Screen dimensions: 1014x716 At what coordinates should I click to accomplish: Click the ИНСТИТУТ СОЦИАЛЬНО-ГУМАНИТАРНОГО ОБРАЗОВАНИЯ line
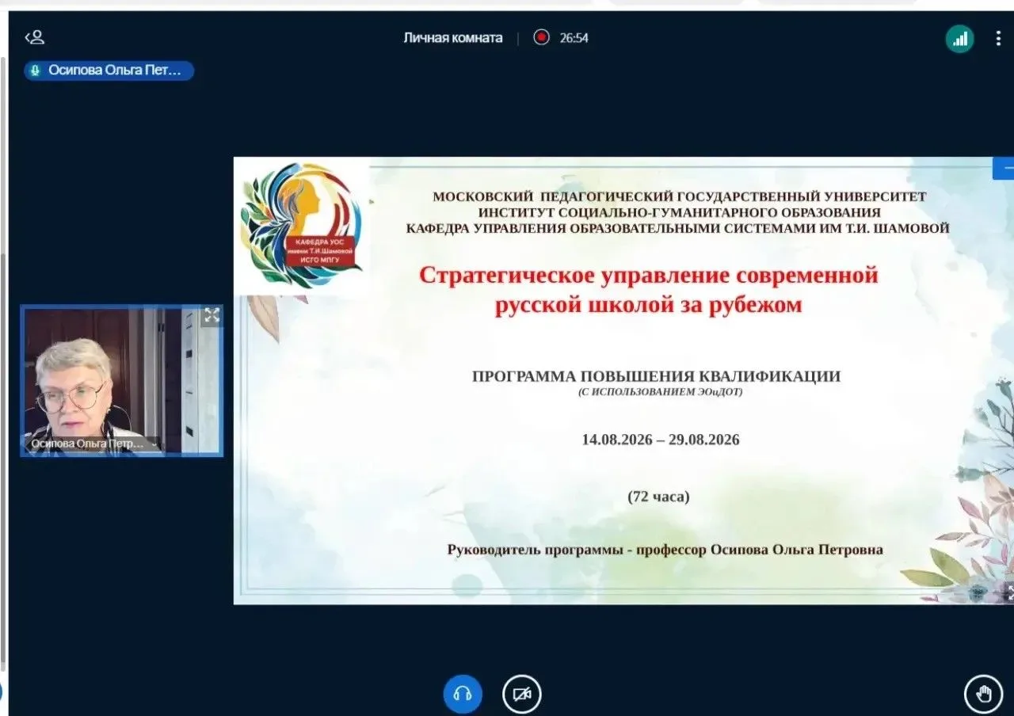pos(679,212)
